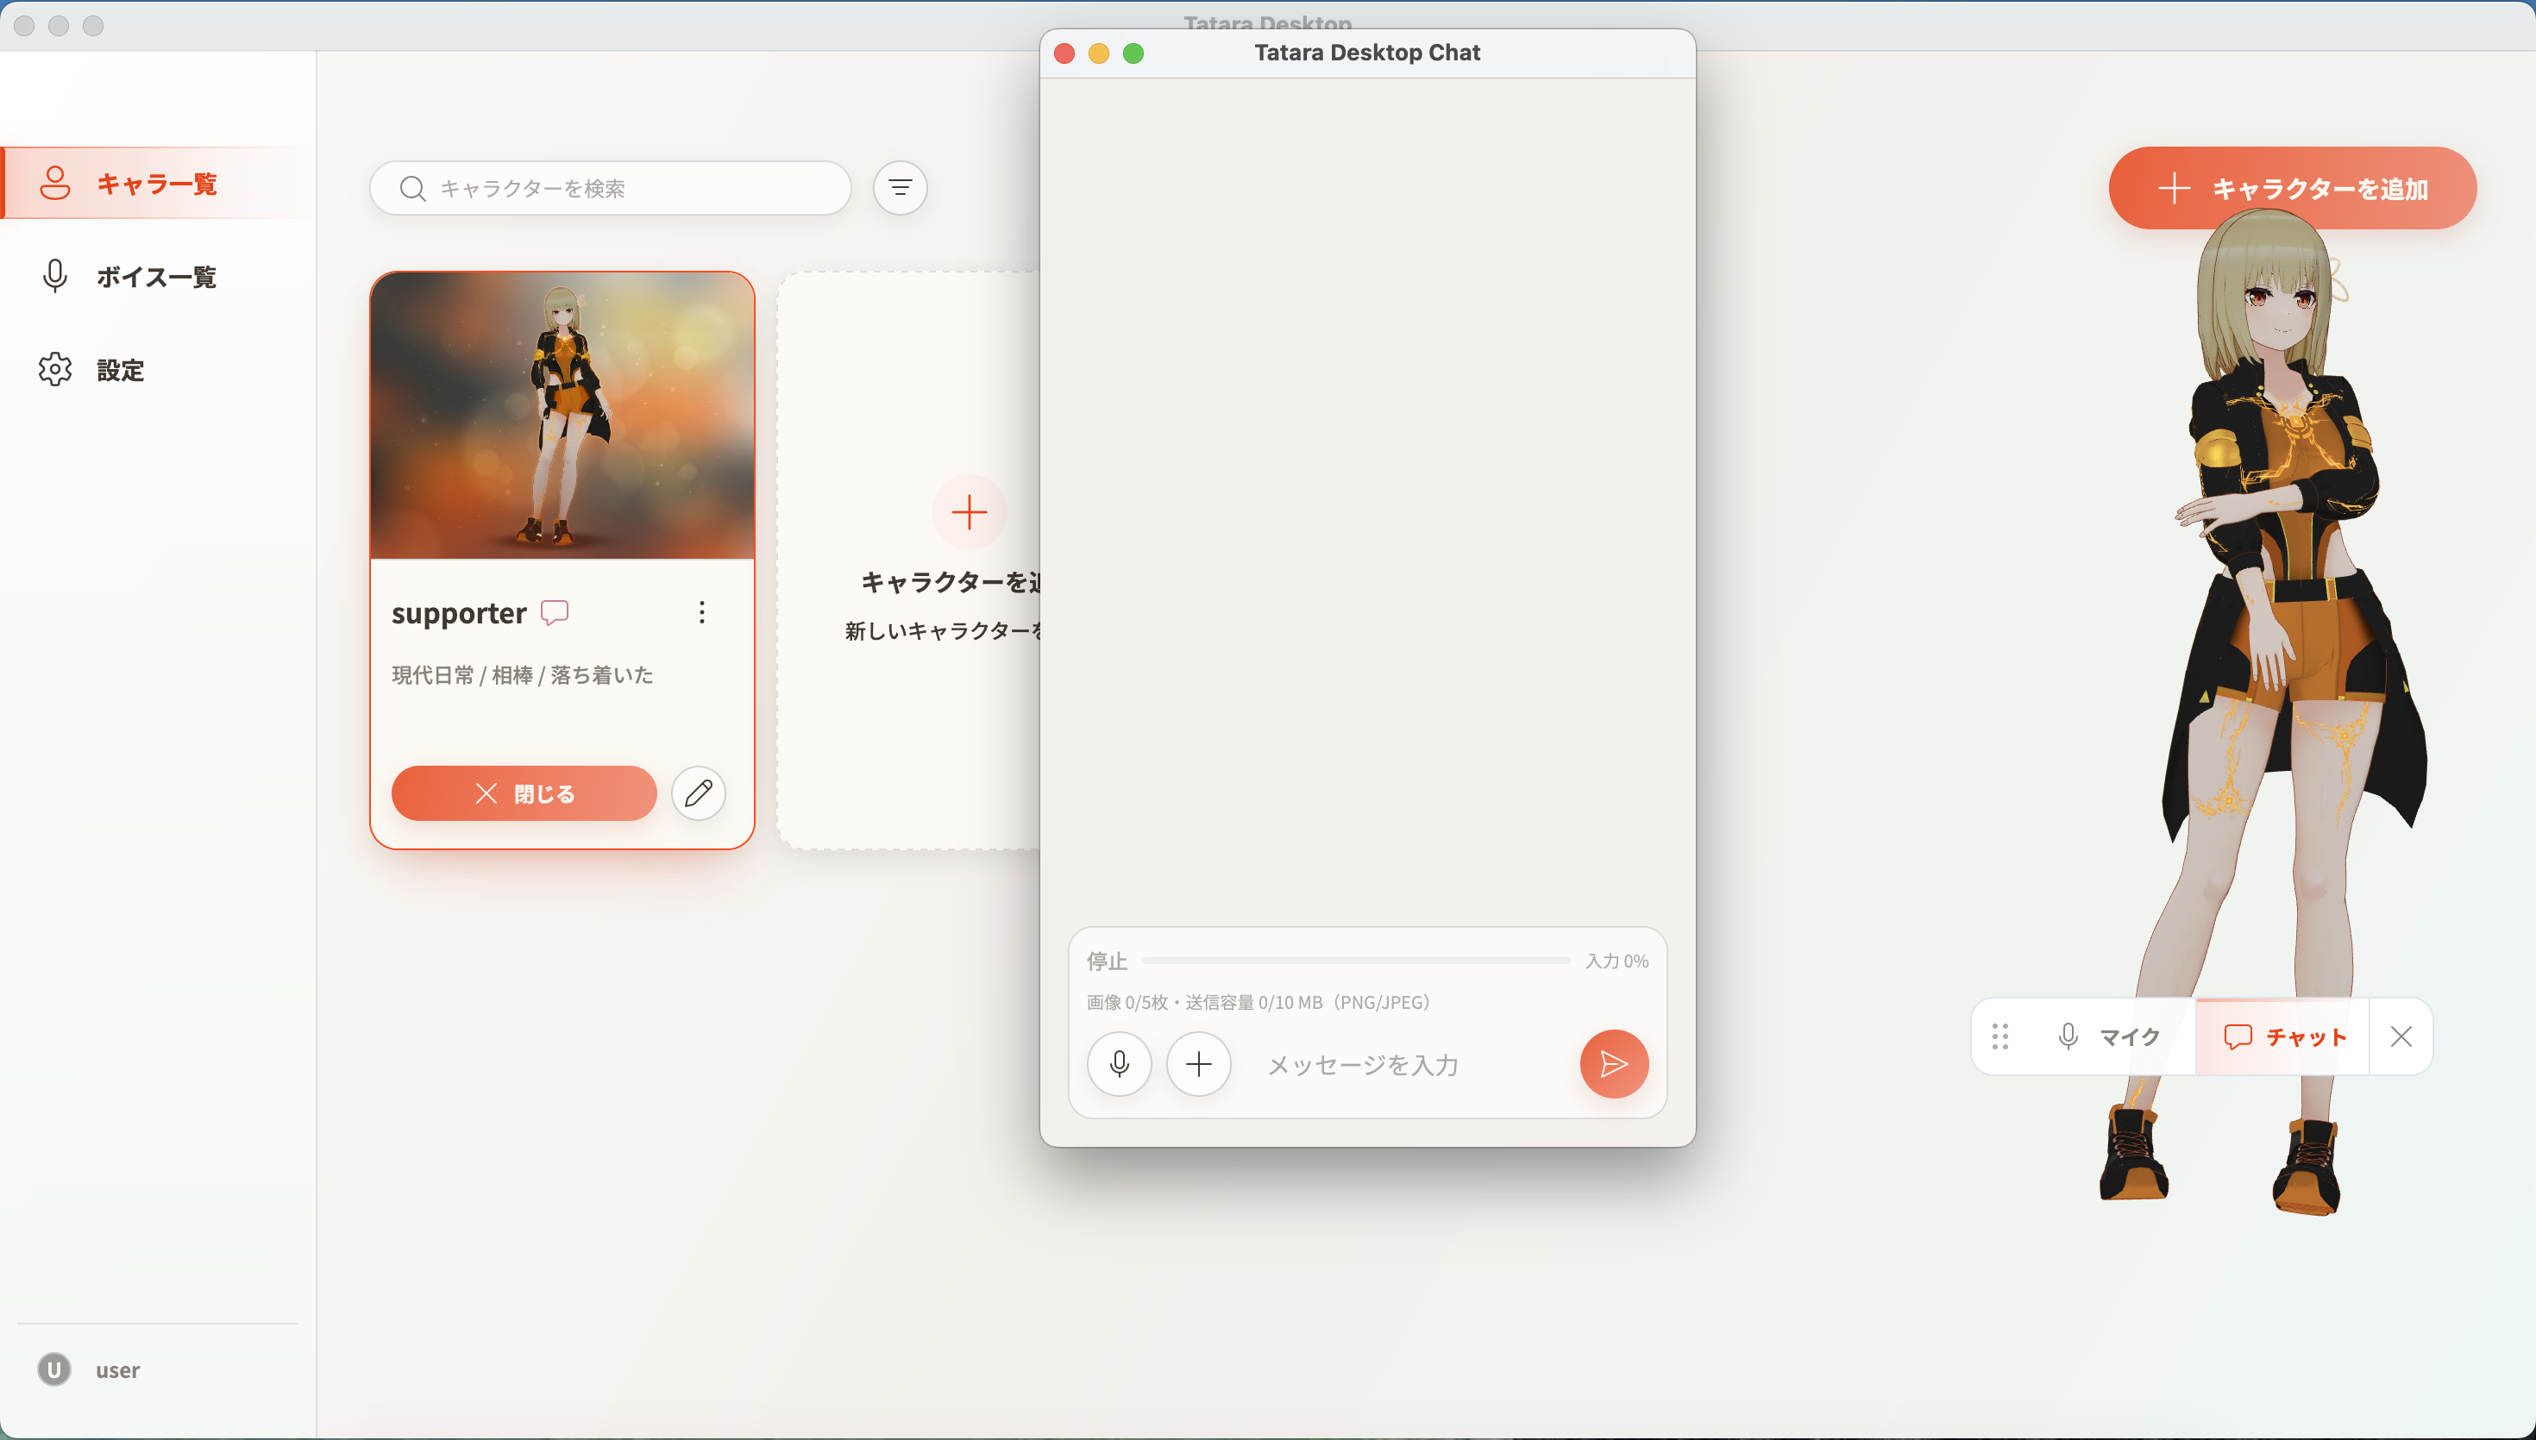Click the user avatar icon

(54, 1370)
